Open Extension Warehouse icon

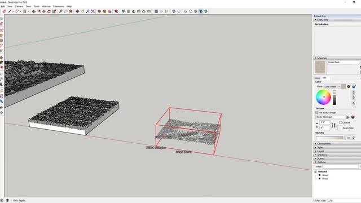[116, 11]
